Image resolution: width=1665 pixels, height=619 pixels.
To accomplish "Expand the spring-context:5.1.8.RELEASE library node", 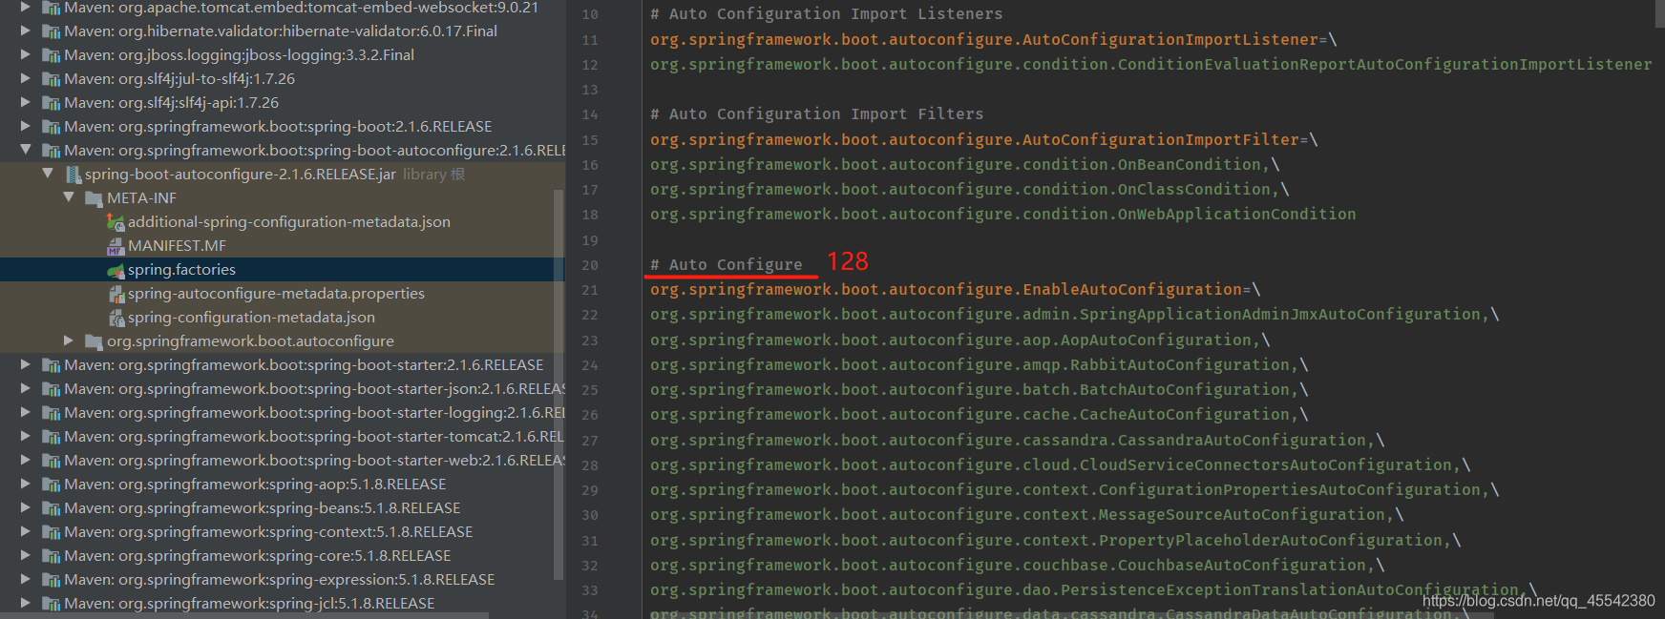I will (25, 532).
